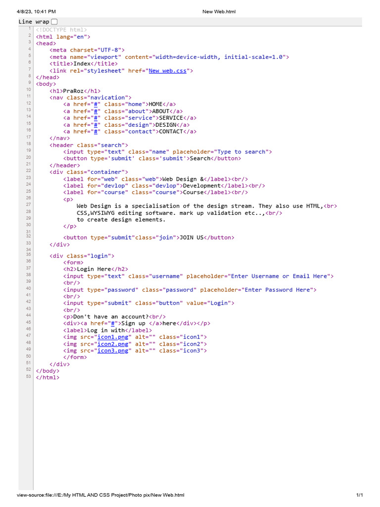Click the view-source file path in the footer
The image size is (380, 507).
(x=100, y=495)
